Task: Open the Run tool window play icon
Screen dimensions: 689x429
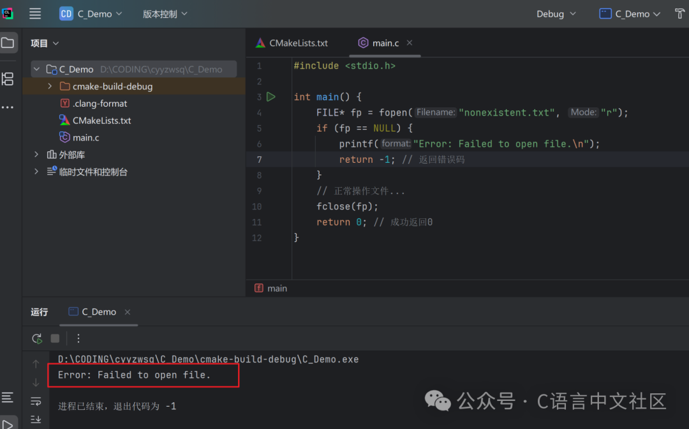Action: [8, 424]
